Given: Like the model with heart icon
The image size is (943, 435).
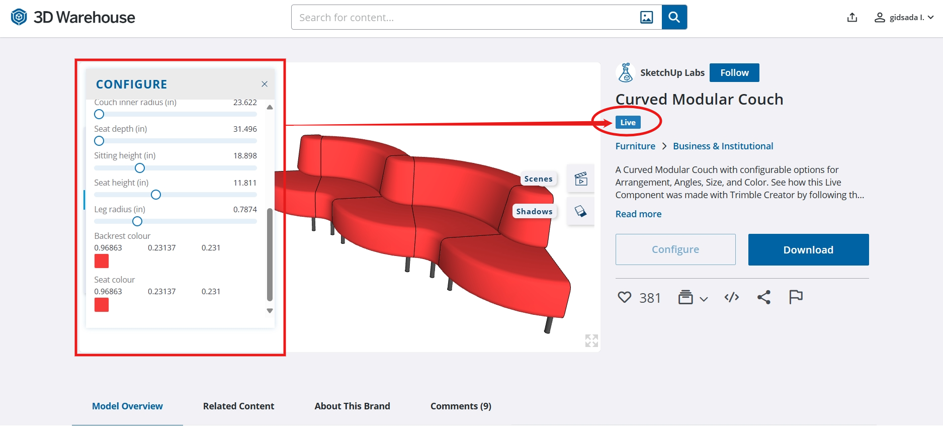Looking at the screenshot, I should click(624, 298).
